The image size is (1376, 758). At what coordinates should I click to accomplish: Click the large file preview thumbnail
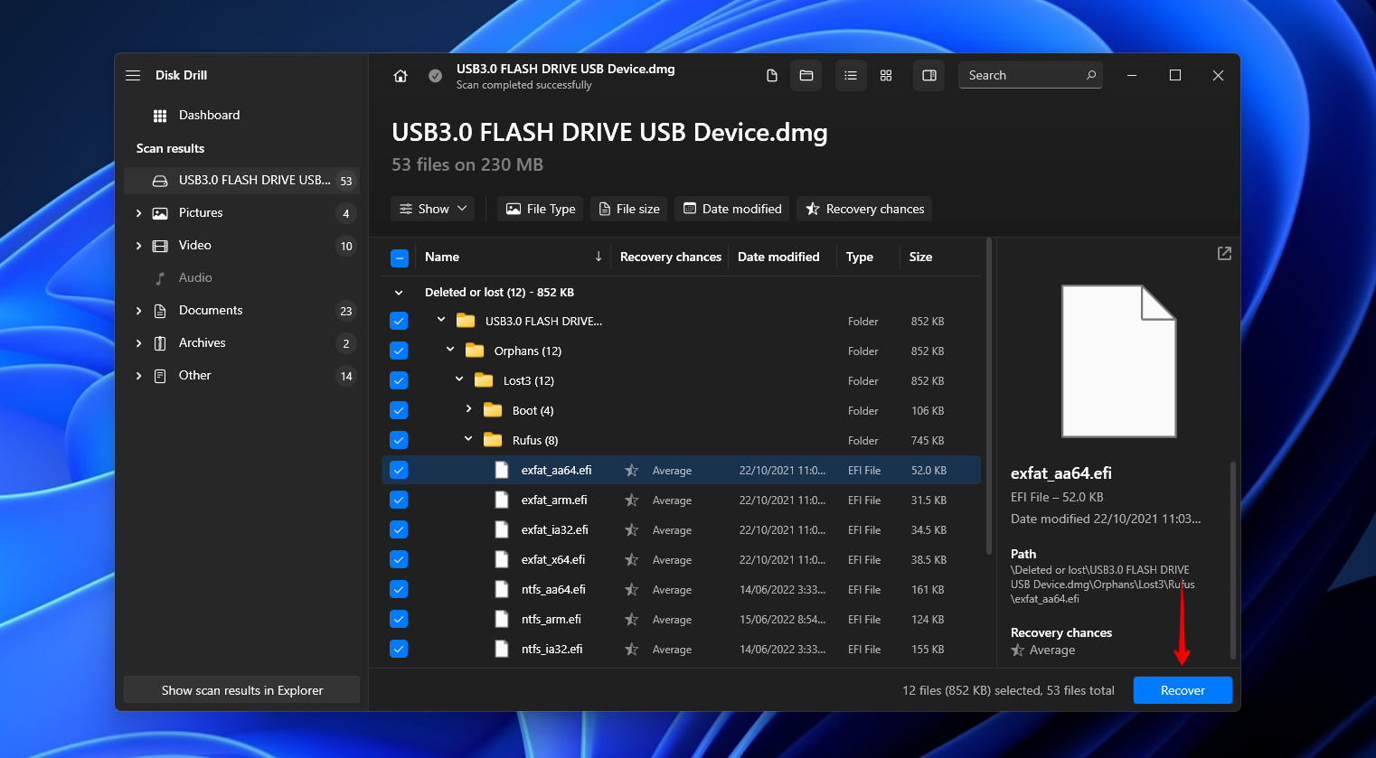[1119, 360]
